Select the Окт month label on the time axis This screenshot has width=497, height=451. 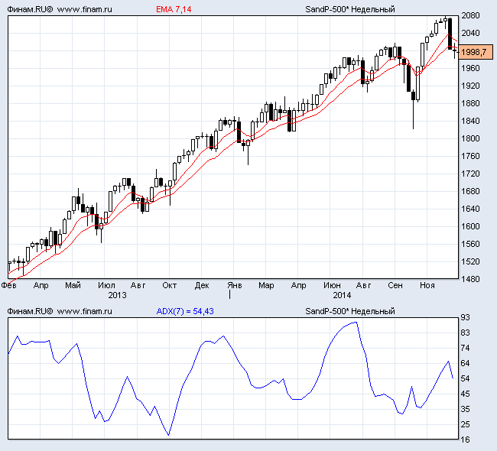(x=170, y=285)
